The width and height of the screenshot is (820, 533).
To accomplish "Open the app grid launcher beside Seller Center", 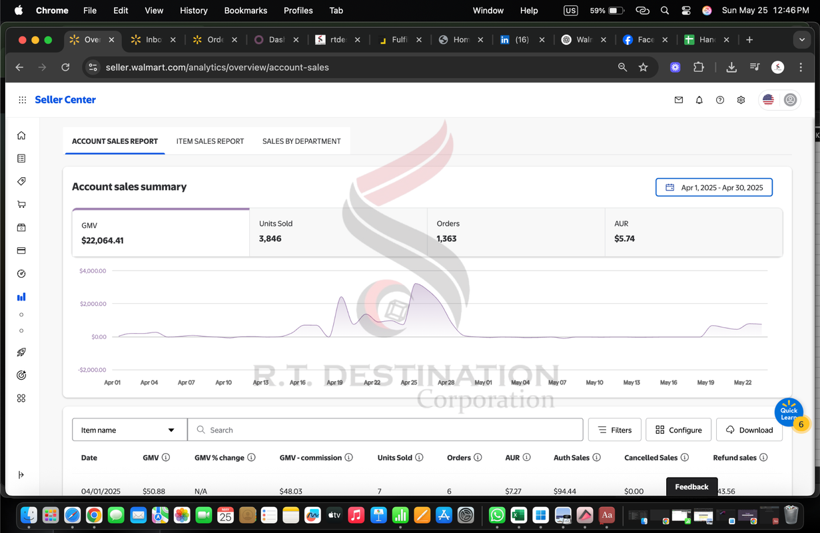I will coord(22,100).
